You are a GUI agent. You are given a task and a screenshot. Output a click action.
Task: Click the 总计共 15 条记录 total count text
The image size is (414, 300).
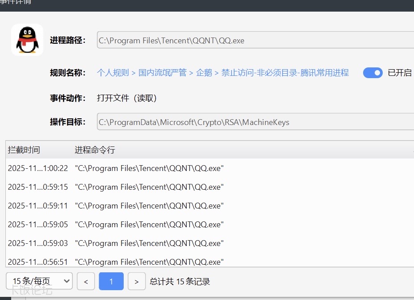180,281
